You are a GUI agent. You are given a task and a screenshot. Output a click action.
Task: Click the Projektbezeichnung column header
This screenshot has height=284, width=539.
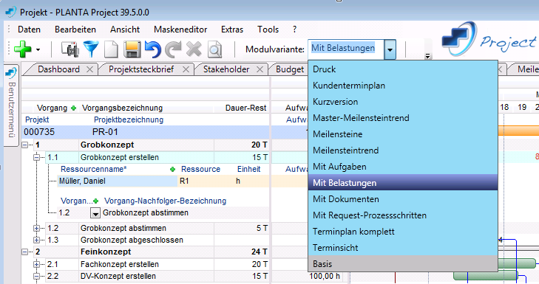[129, 120]
